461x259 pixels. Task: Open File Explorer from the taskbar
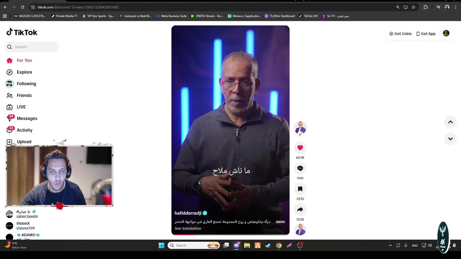pos(247,245)
